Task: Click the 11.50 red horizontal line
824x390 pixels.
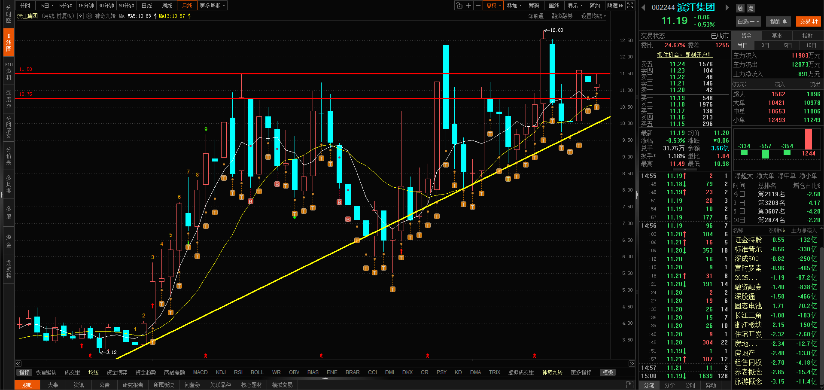Action: pyautogui.click(x=313, y=74)
